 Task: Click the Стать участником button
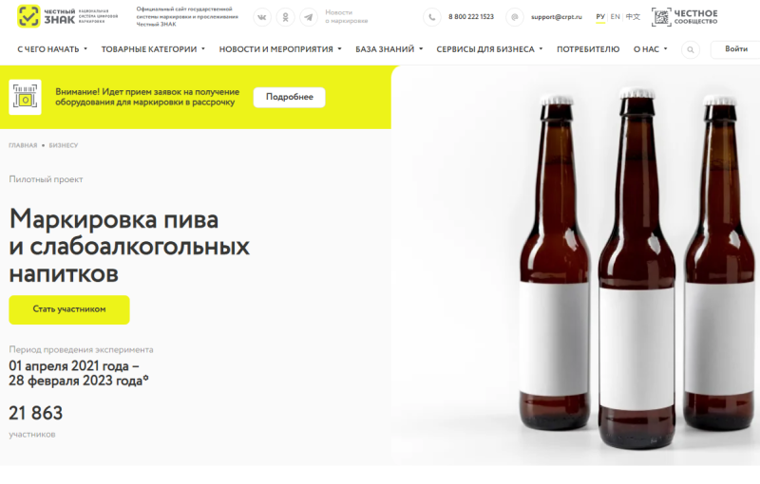point(69,309)
